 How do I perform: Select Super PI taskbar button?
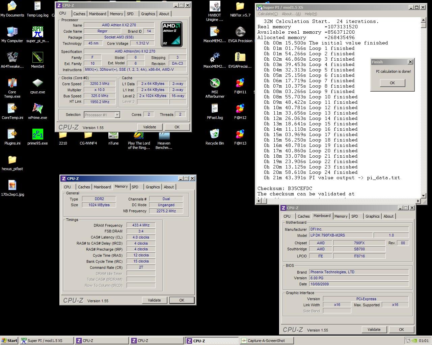(46, 341)
